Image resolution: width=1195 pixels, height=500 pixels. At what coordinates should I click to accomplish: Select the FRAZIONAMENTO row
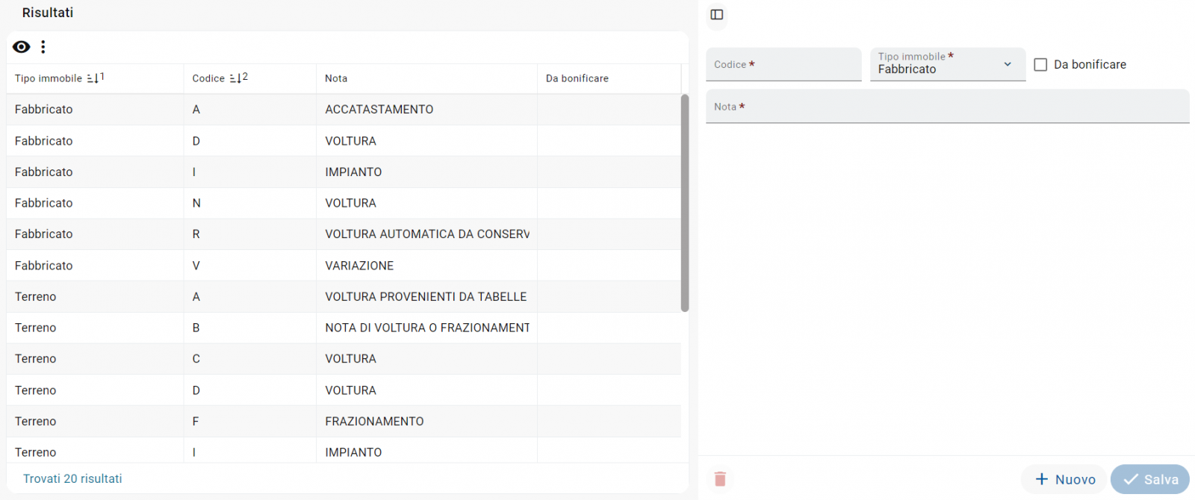tap(344, 422)
